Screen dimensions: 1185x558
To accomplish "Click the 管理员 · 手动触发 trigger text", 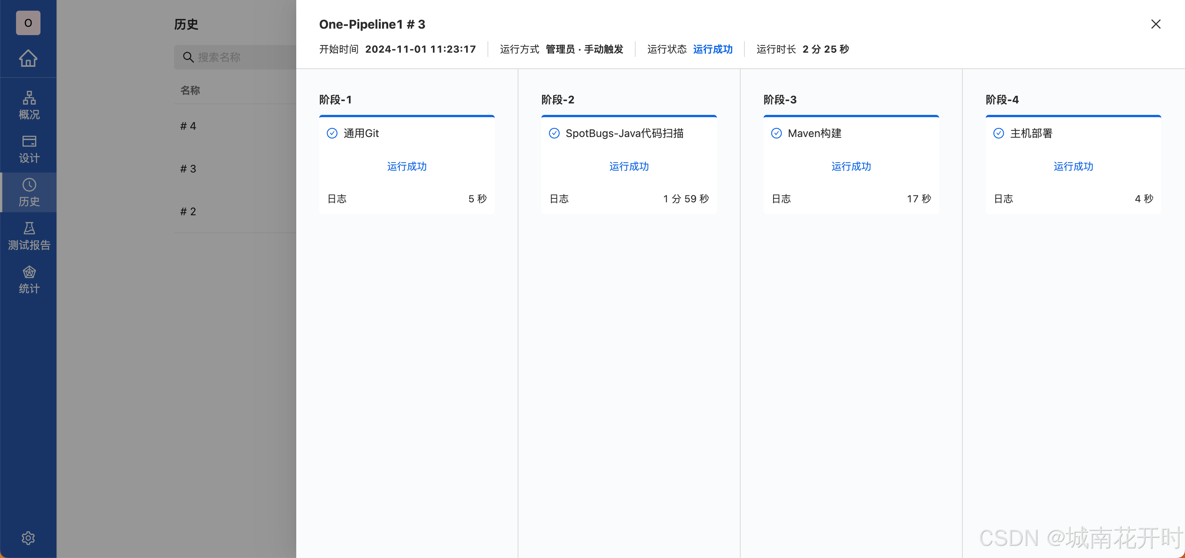I will (584, 49).
